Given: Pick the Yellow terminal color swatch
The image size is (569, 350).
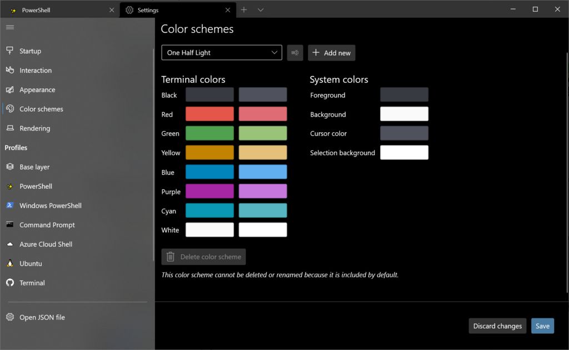Looking at the screenshot, I should point(209,152).
